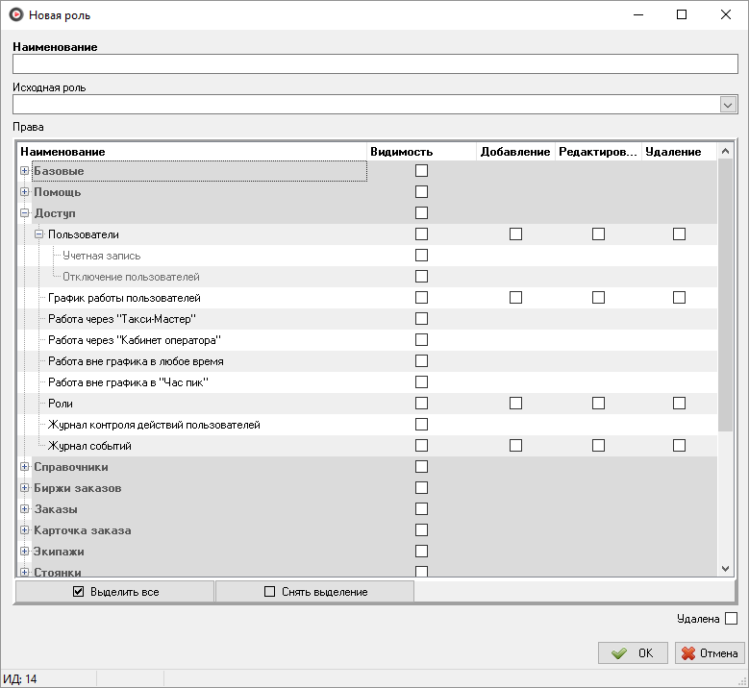749x688 pixels.
Task: Toggle the Удалена checkbox
Action: click(x=731, y=619)
